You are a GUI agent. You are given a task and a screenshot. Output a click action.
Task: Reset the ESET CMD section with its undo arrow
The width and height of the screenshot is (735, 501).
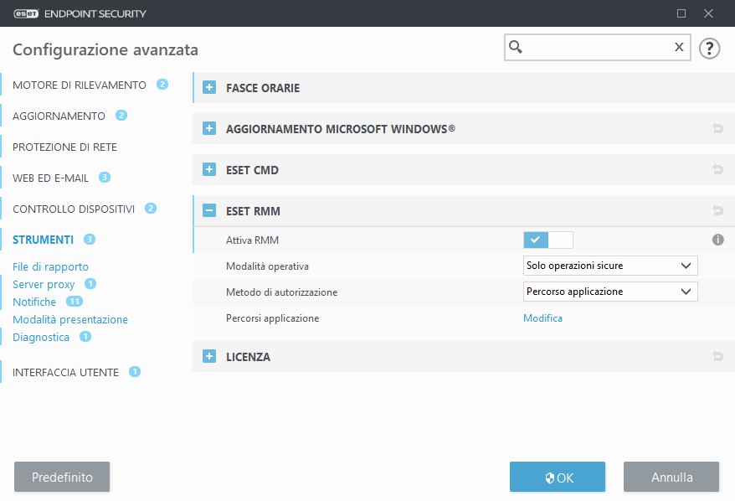[717, 169]
